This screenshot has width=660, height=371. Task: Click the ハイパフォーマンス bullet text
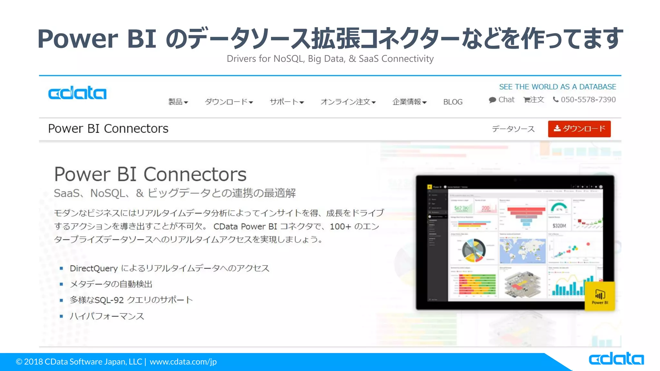pyautogui.click(x=107, y=316)
